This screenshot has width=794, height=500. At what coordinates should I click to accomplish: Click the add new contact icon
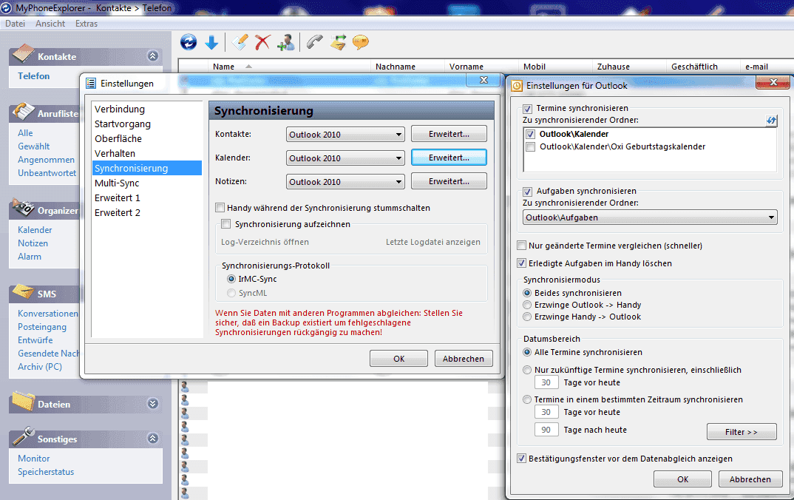[x=286, y=43]
